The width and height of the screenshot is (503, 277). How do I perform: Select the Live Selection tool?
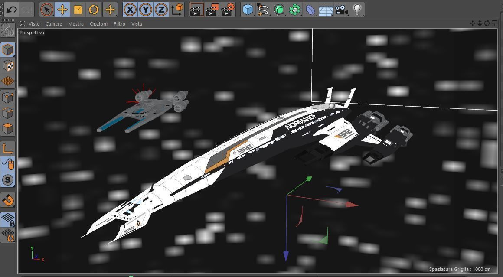coord(47,10)
